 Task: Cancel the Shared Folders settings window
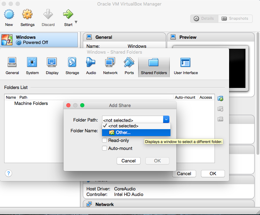(184, 174)
